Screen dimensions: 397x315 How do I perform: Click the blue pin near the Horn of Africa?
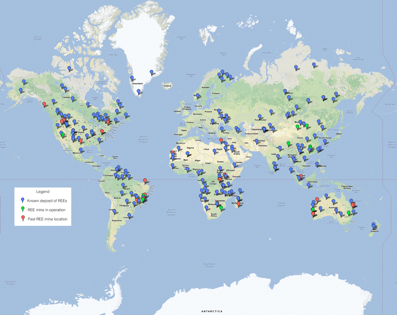coord(235,165)
